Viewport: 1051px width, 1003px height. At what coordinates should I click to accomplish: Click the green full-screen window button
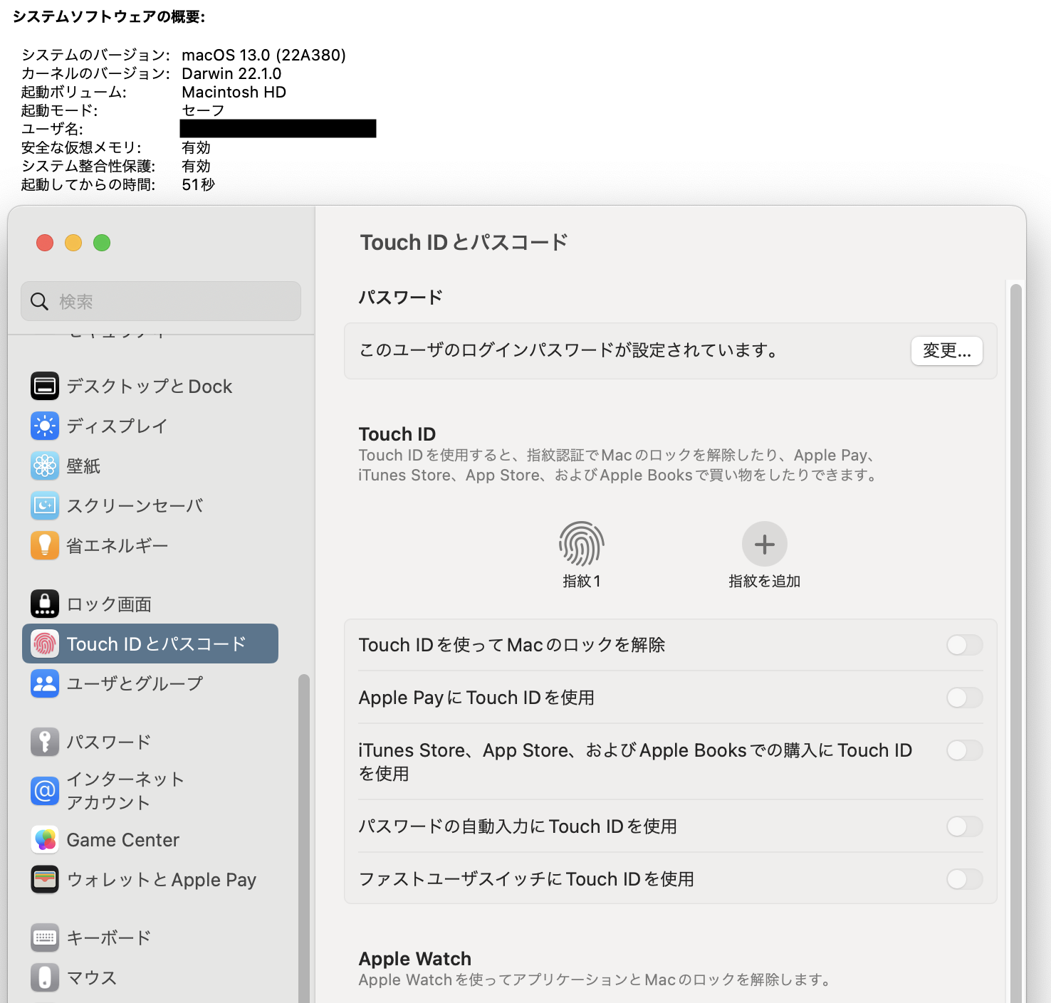(102, 243)
